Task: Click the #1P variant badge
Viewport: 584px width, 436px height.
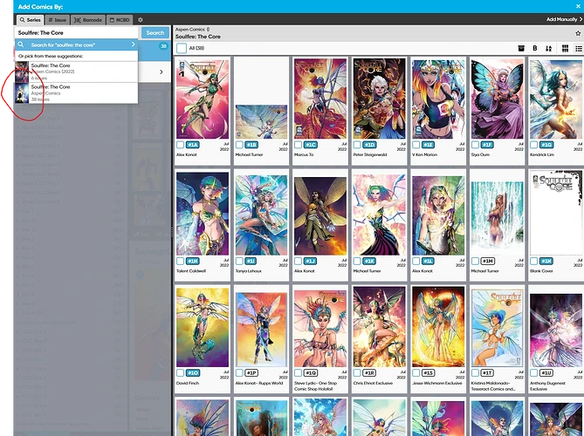Action: [x=251, y=372]
